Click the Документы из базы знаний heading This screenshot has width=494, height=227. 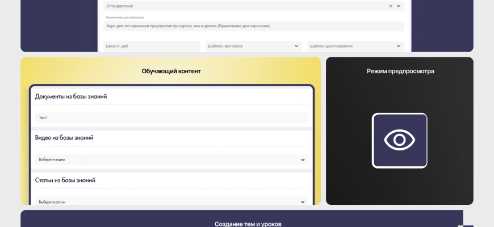(71, 96)
